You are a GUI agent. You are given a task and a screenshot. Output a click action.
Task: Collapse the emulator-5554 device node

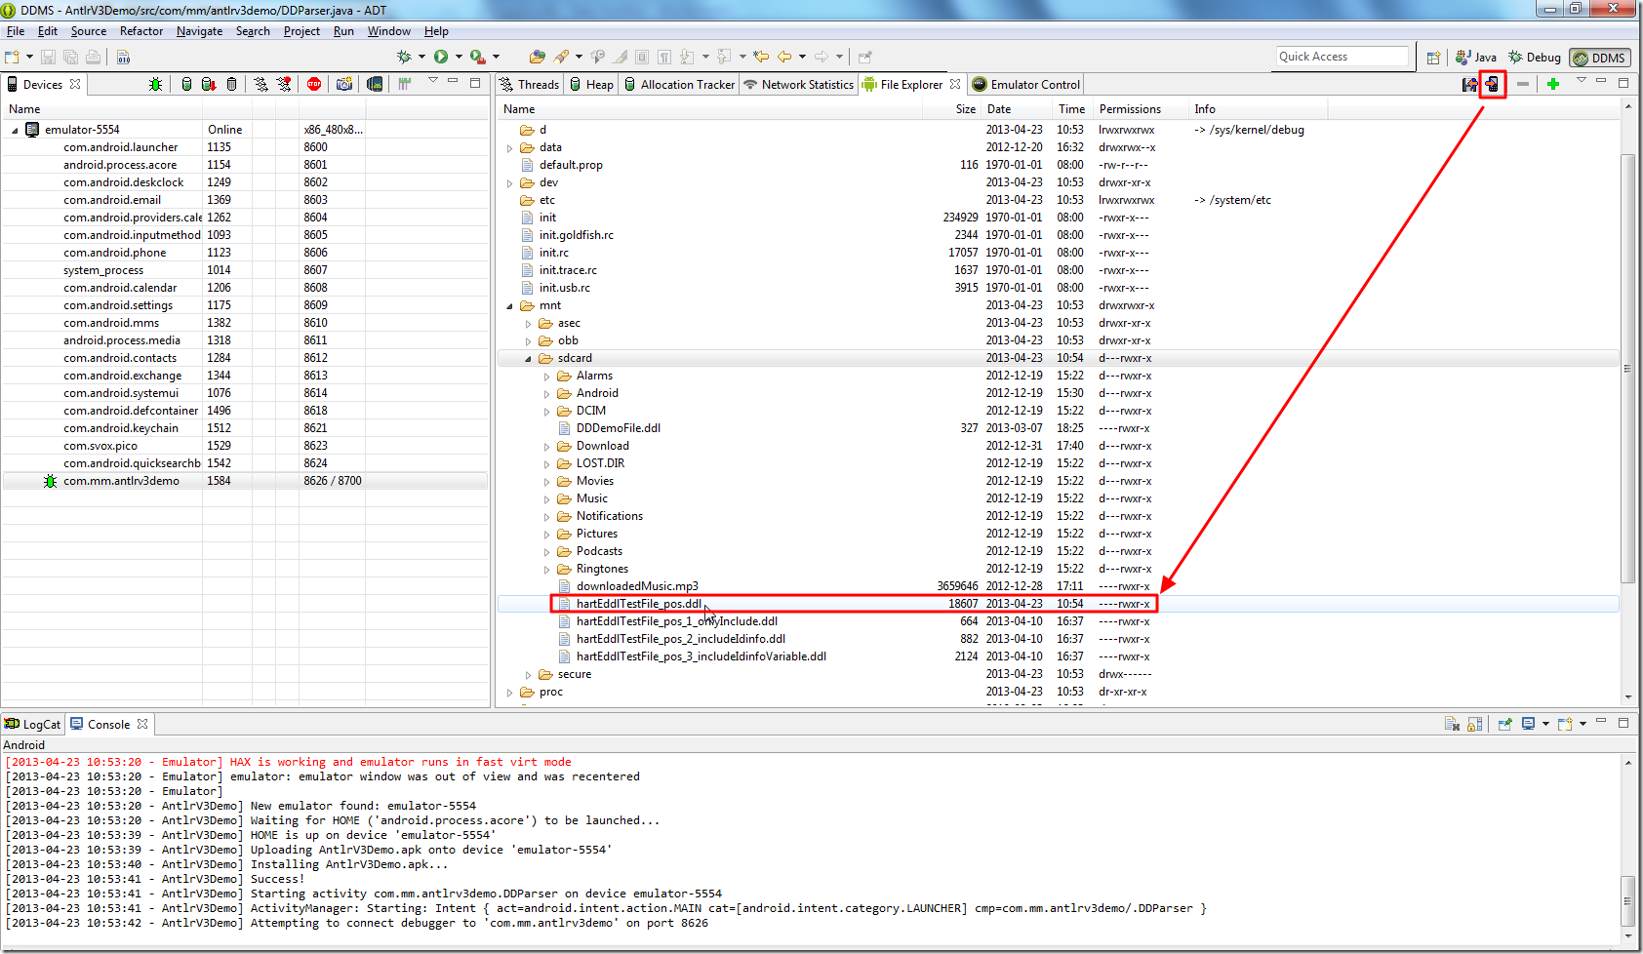tap(15, 130)
